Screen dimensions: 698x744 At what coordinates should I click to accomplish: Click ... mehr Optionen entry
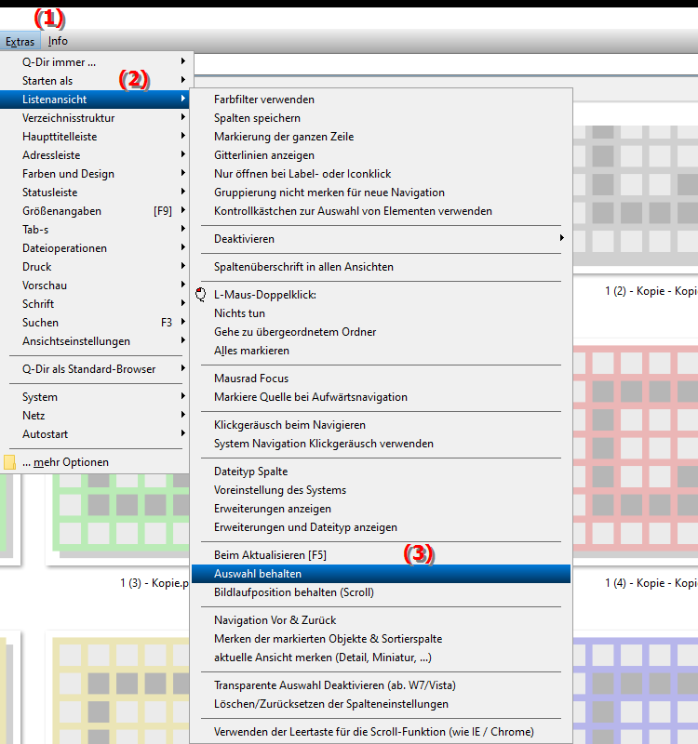click(95, 462)
